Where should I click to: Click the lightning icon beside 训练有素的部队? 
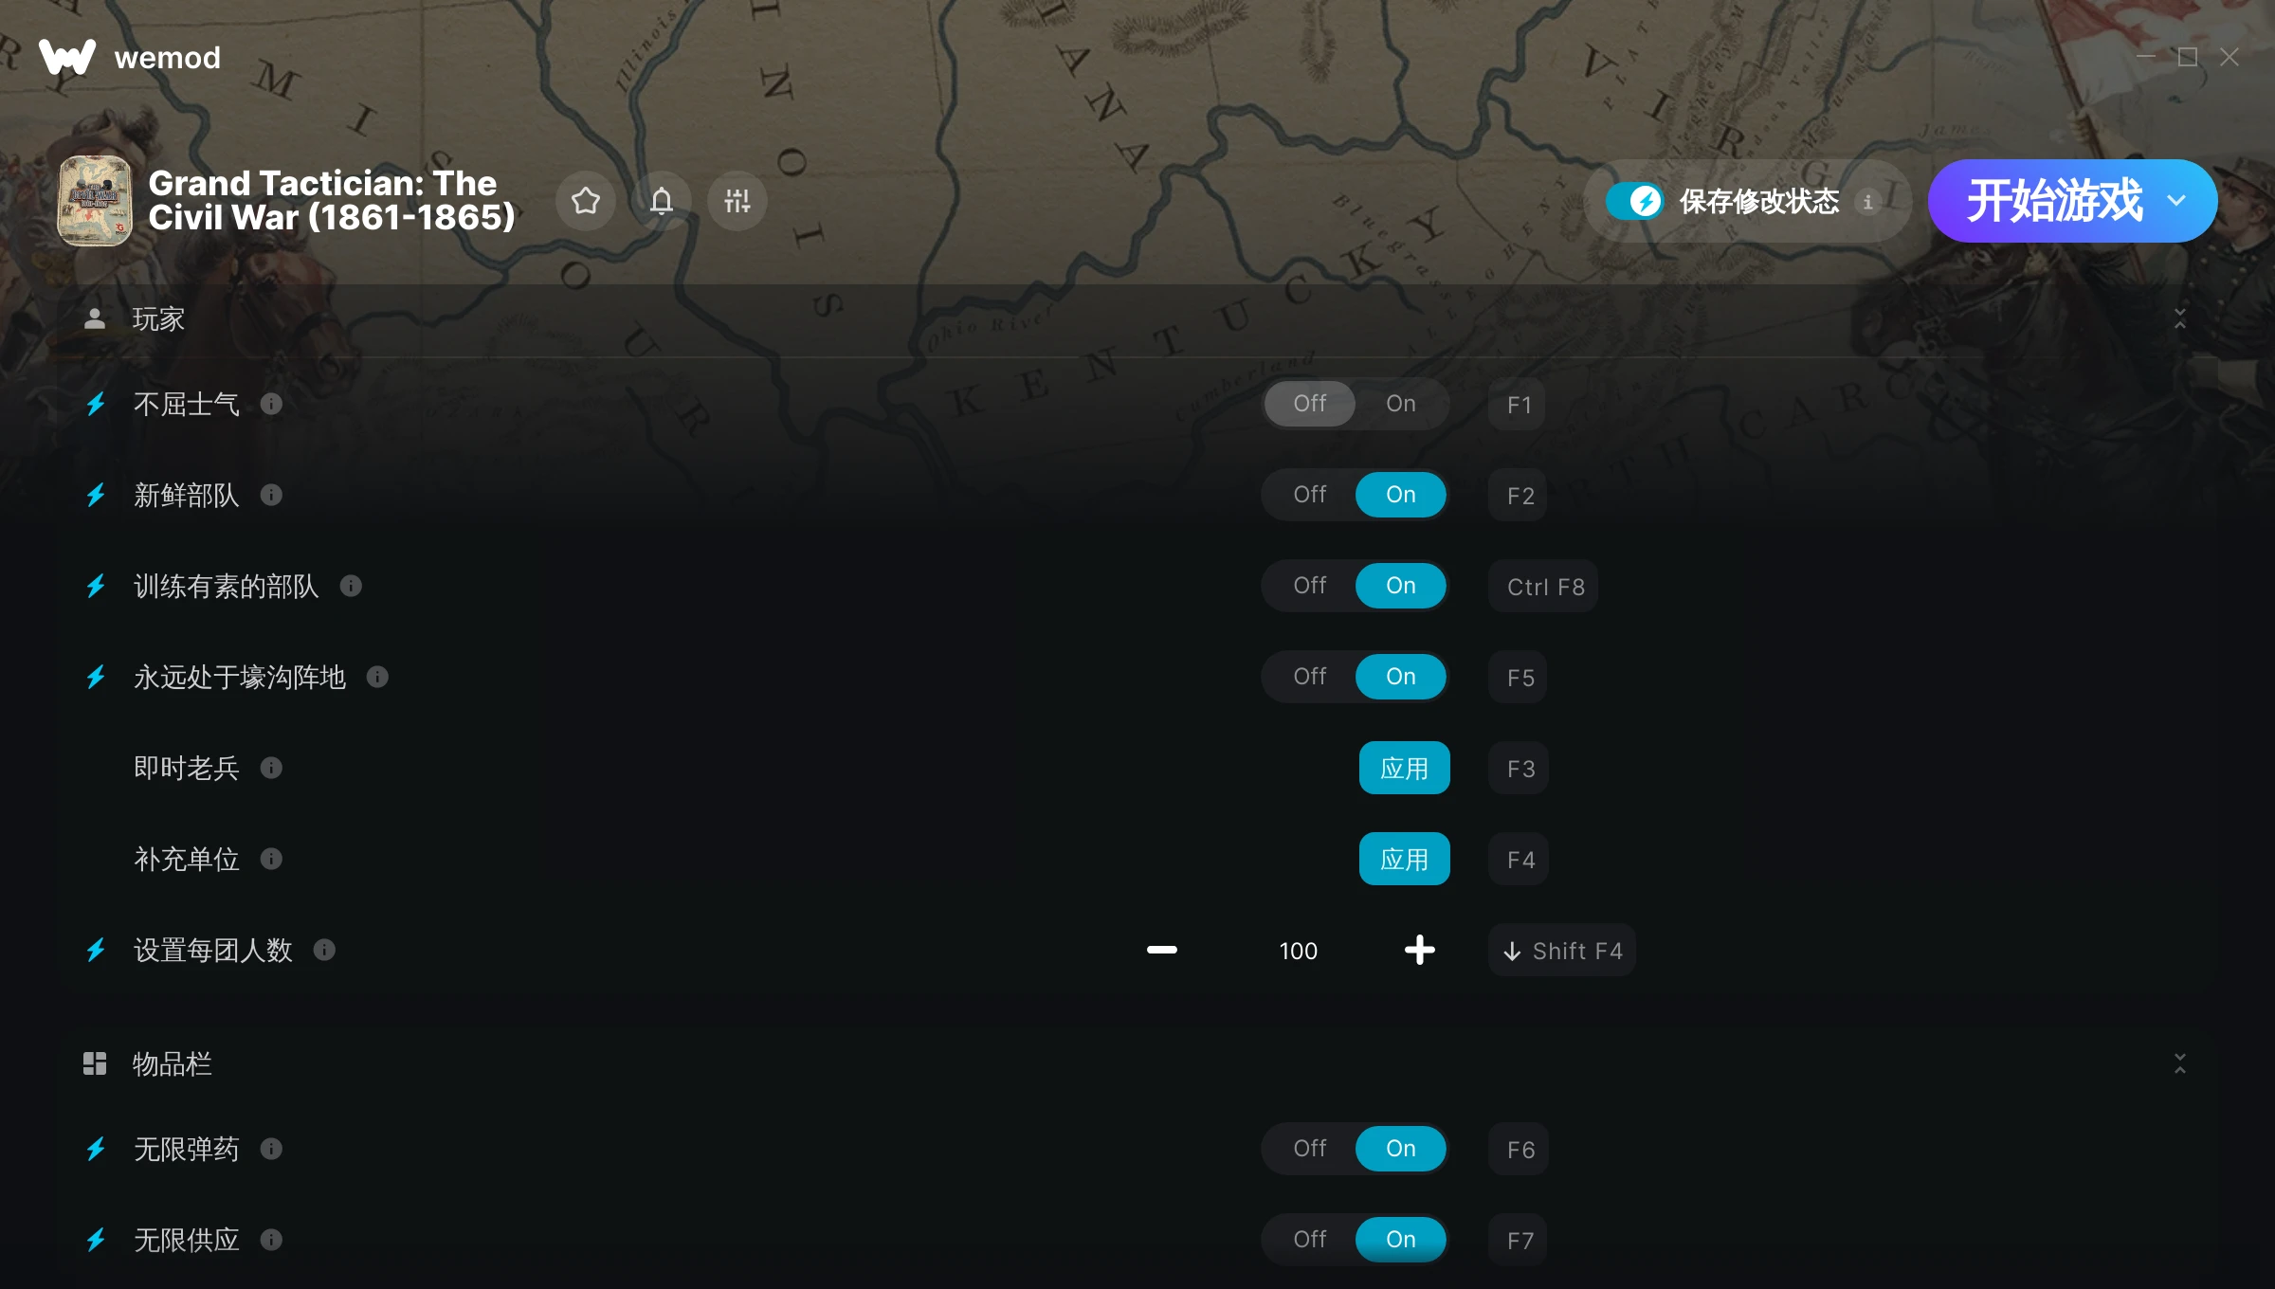coord(96,586)
